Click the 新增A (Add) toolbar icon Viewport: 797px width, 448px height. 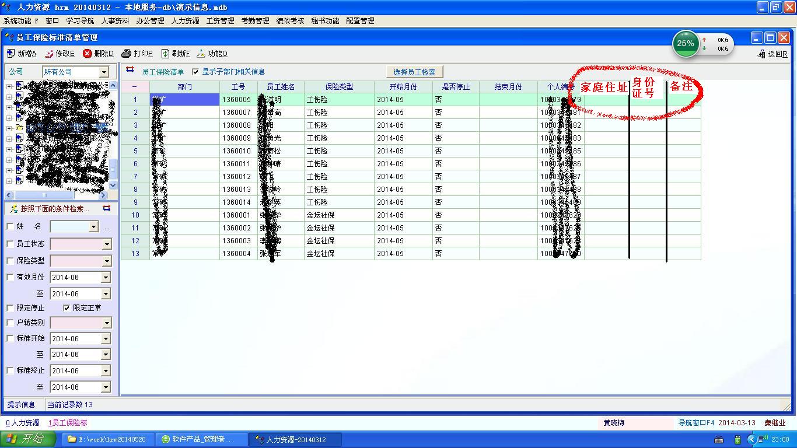pyautogui.click(x=11, y=54)
